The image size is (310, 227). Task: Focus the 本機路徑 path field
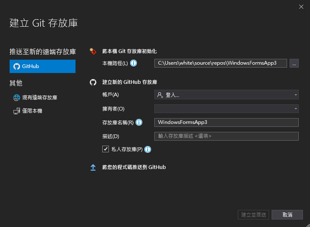coord(220,63)
